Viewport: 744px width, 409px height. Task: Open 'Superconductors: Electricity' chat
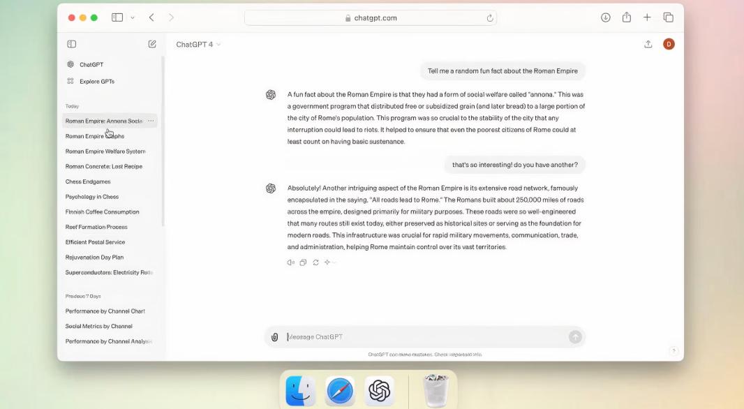pos(109,272)
